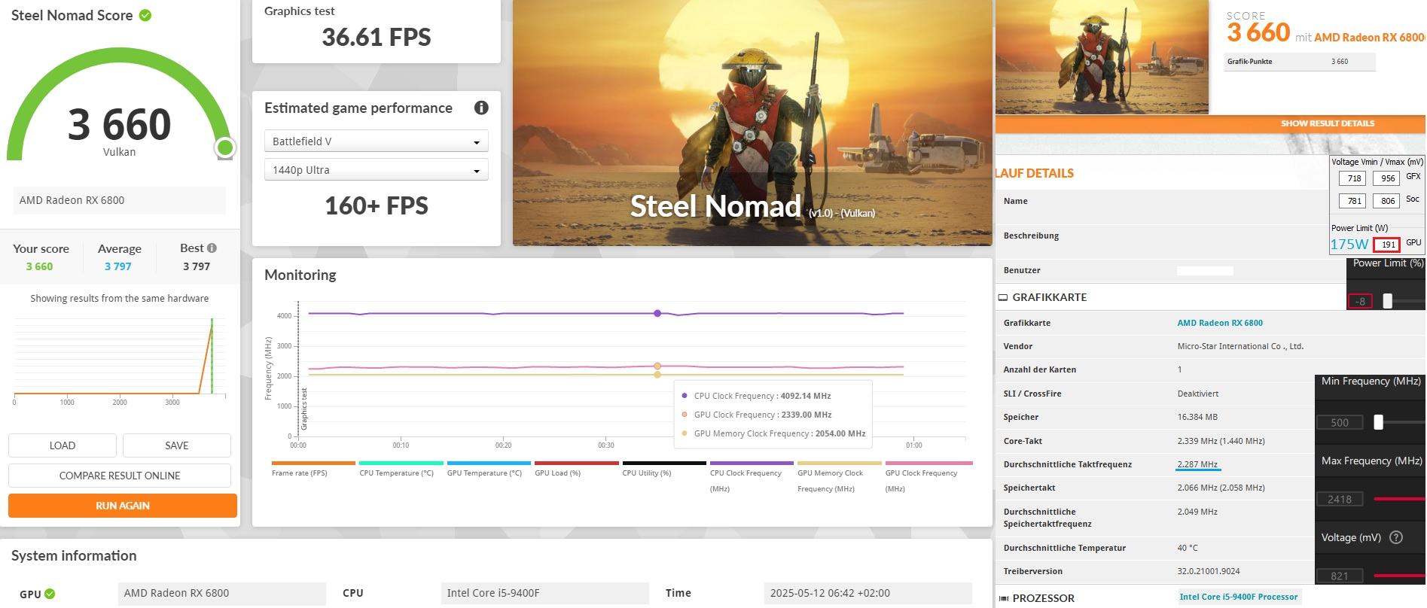
Task: Click the Time value 2025-05-12 06:42
Action: [867, 593]
